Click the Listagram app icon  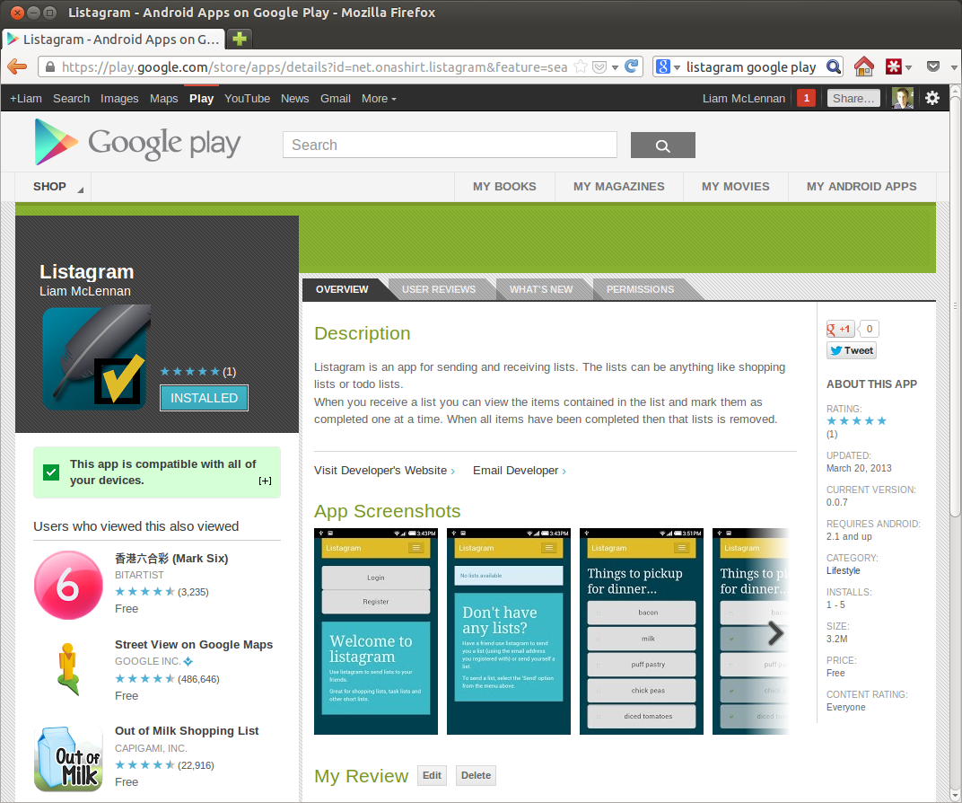(x=97, y=357)
